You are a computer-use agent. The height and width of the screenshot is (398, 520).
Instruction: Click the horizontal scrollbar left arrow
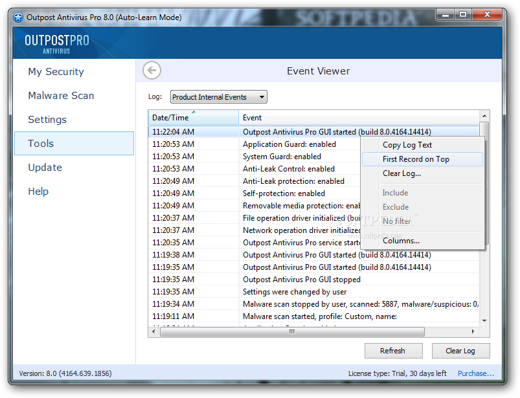pos(153,331)
